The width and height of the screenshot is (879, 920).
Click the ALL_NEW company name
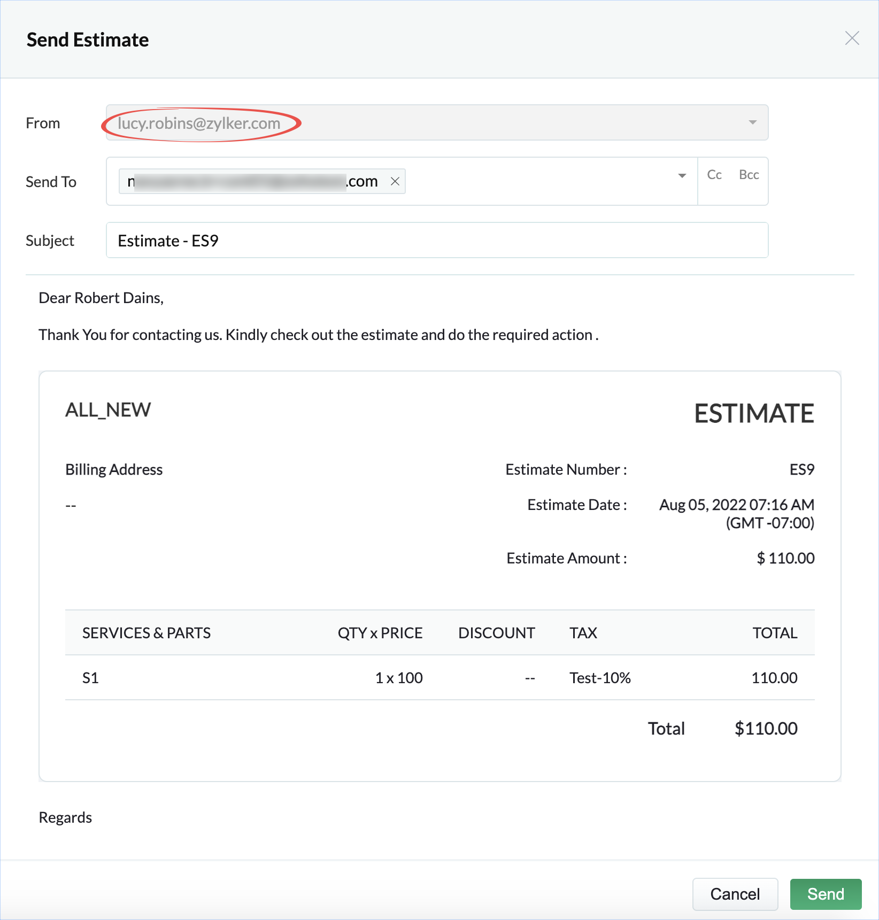pyautogui.click(x=108, y=410)
